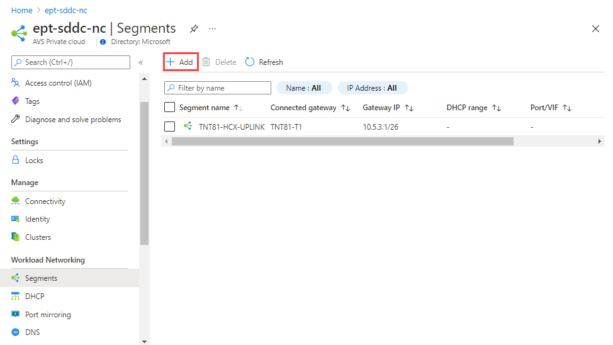Viewport: 613px width, 345px height.
Task: Pin the Segments blade
Action: pos(194,28)
